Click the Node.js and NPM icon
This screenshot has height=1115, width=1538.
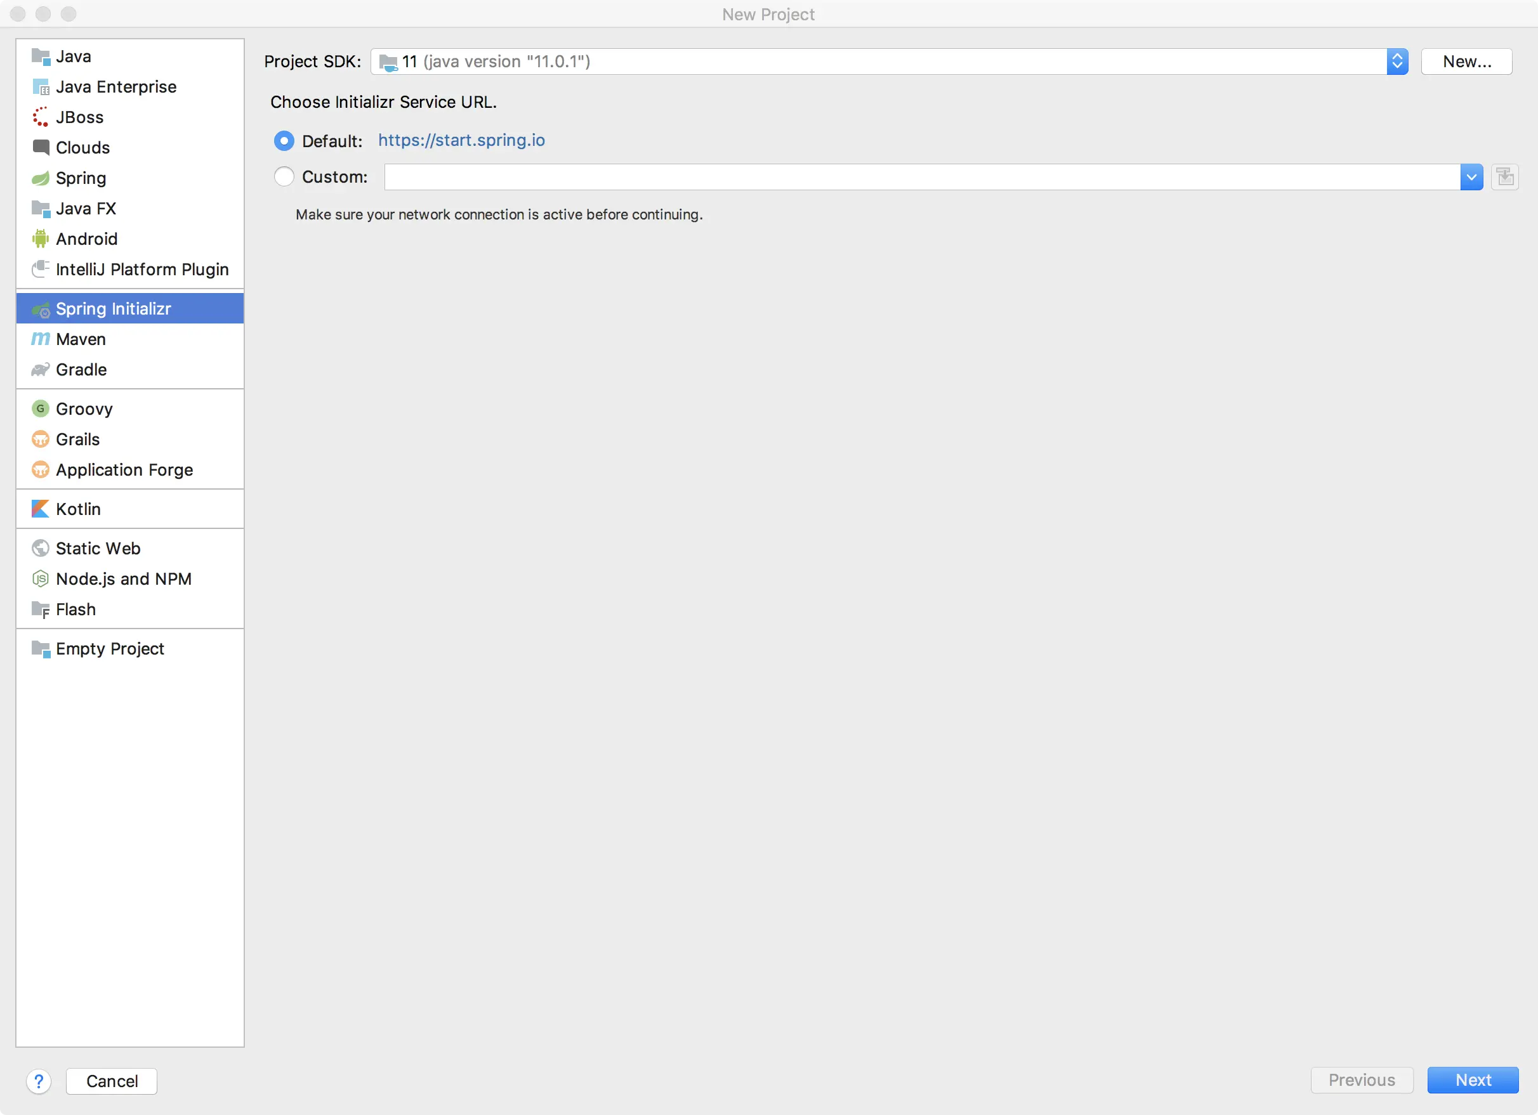coord(41,579)
